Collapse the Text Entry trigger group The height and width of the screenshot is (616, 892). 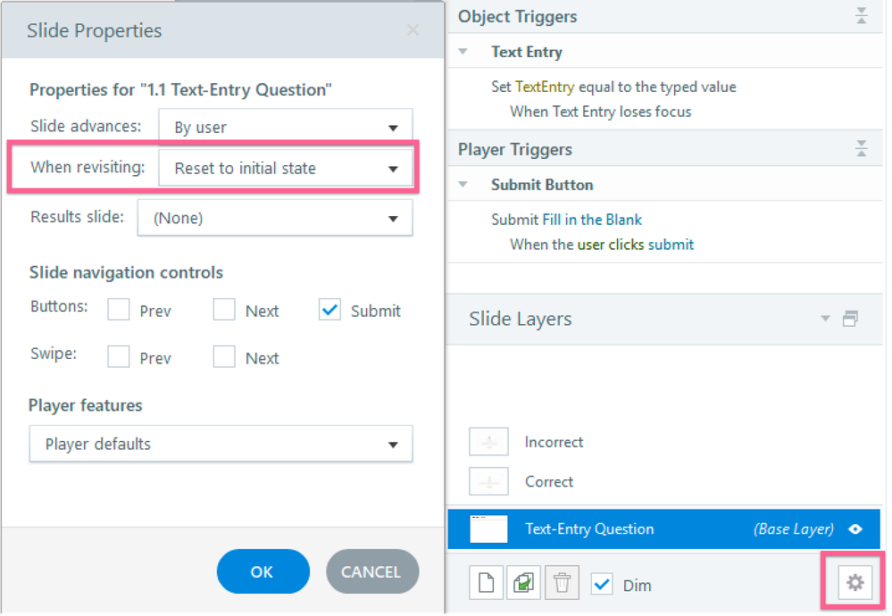pyautogui.click(x=463, y=52)
